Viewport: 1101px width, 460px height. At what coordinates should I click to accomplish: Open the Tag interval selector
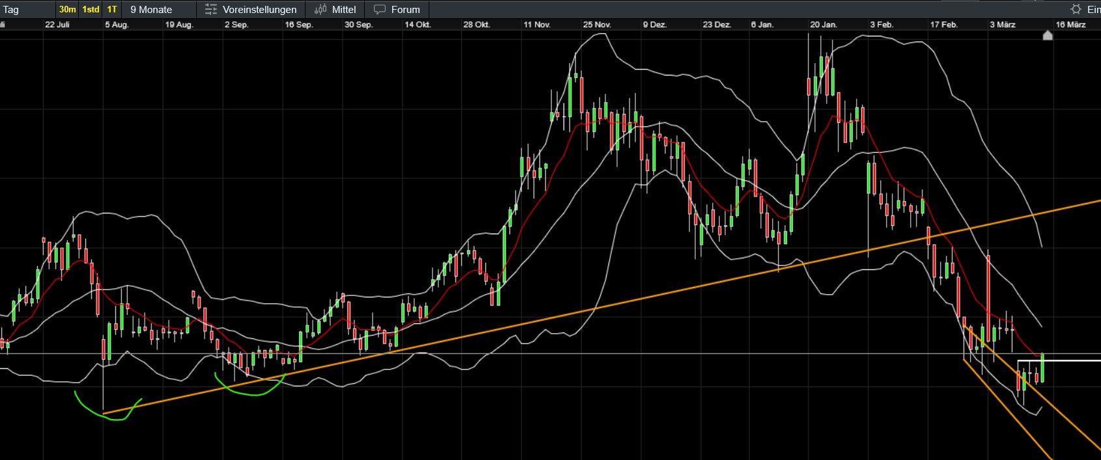tap(27, 9)
